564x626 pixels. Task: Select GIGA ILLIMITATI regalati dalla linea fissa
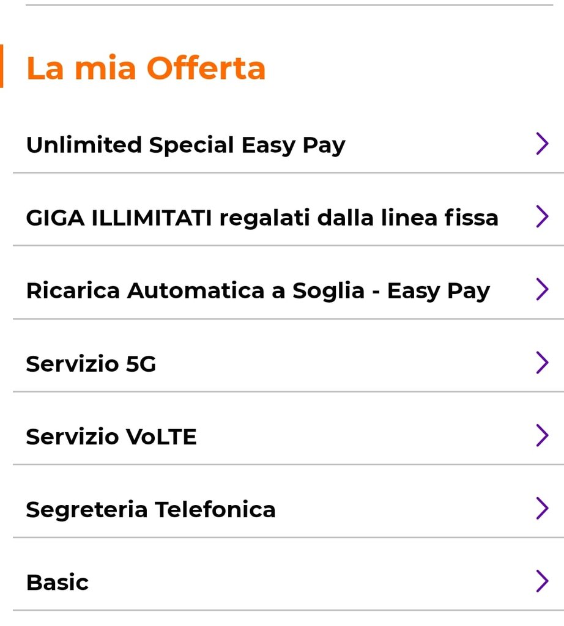point(262,218)
